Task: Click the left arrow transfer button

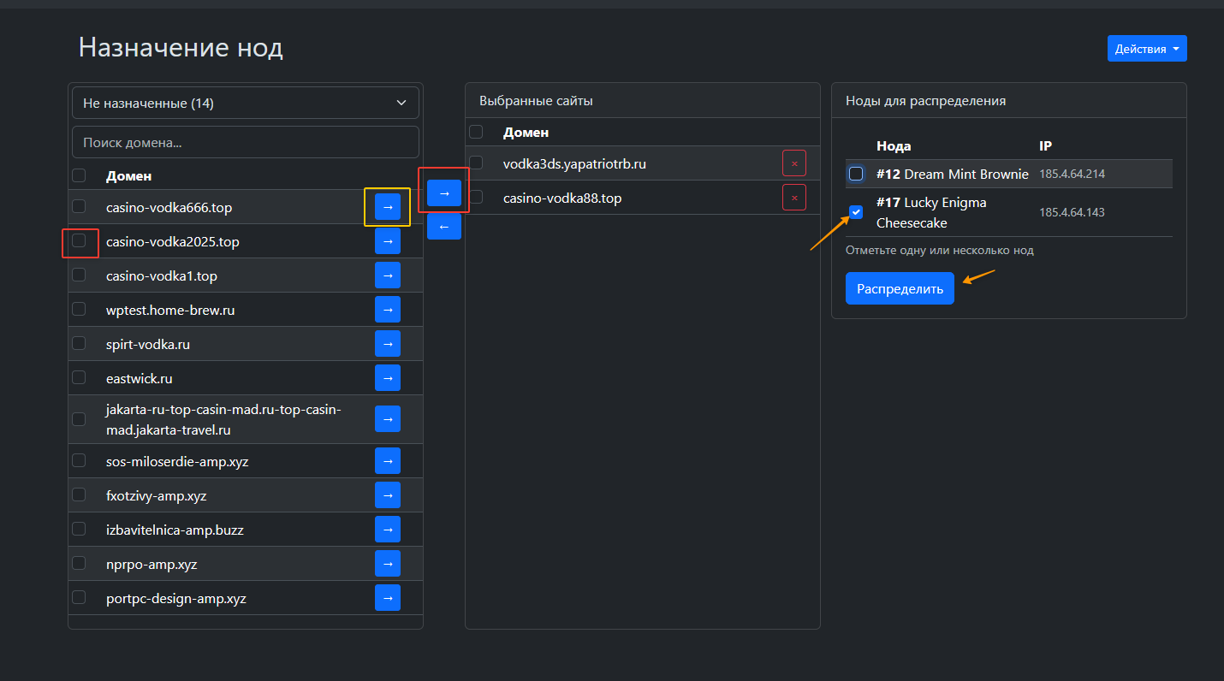Action: click(x=443, y=227)
